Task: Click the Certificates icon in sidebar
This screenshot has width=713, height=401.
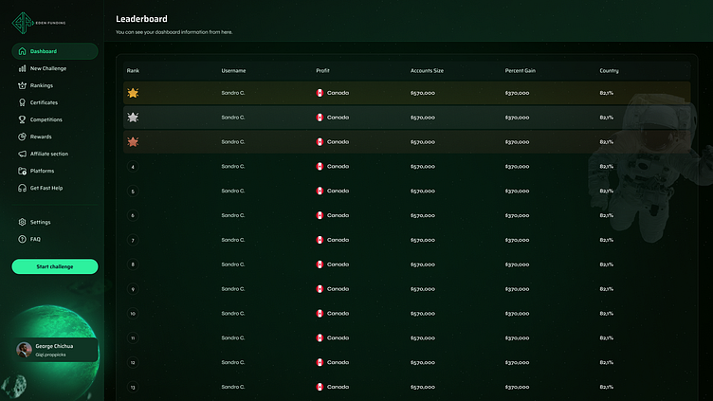Action: [22, 102]
